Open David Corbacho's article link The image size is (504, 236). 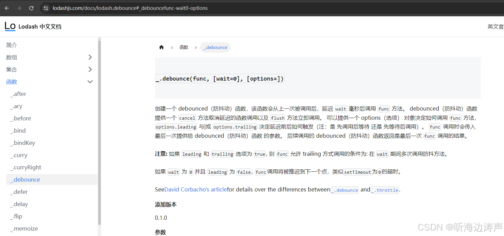coord(195,189)
